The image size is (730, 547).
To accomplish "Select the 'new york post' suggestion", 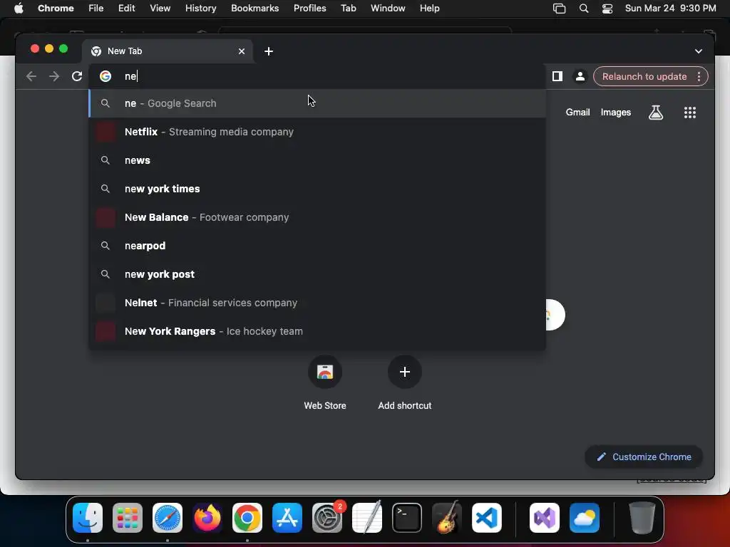I will click(x=317, y=274).
